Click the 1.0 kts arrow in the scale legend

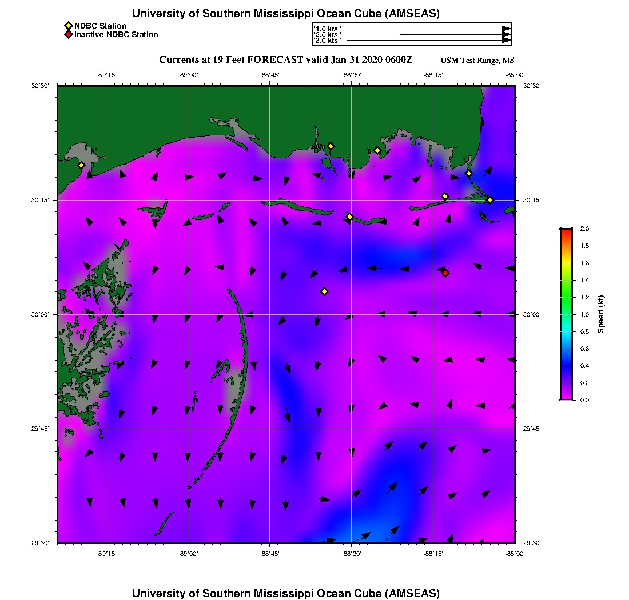[x=481, y=28]
